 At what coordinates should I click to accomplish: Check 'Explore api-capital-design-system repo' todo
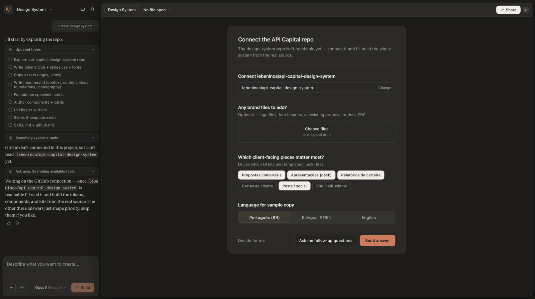coord(10,60)
